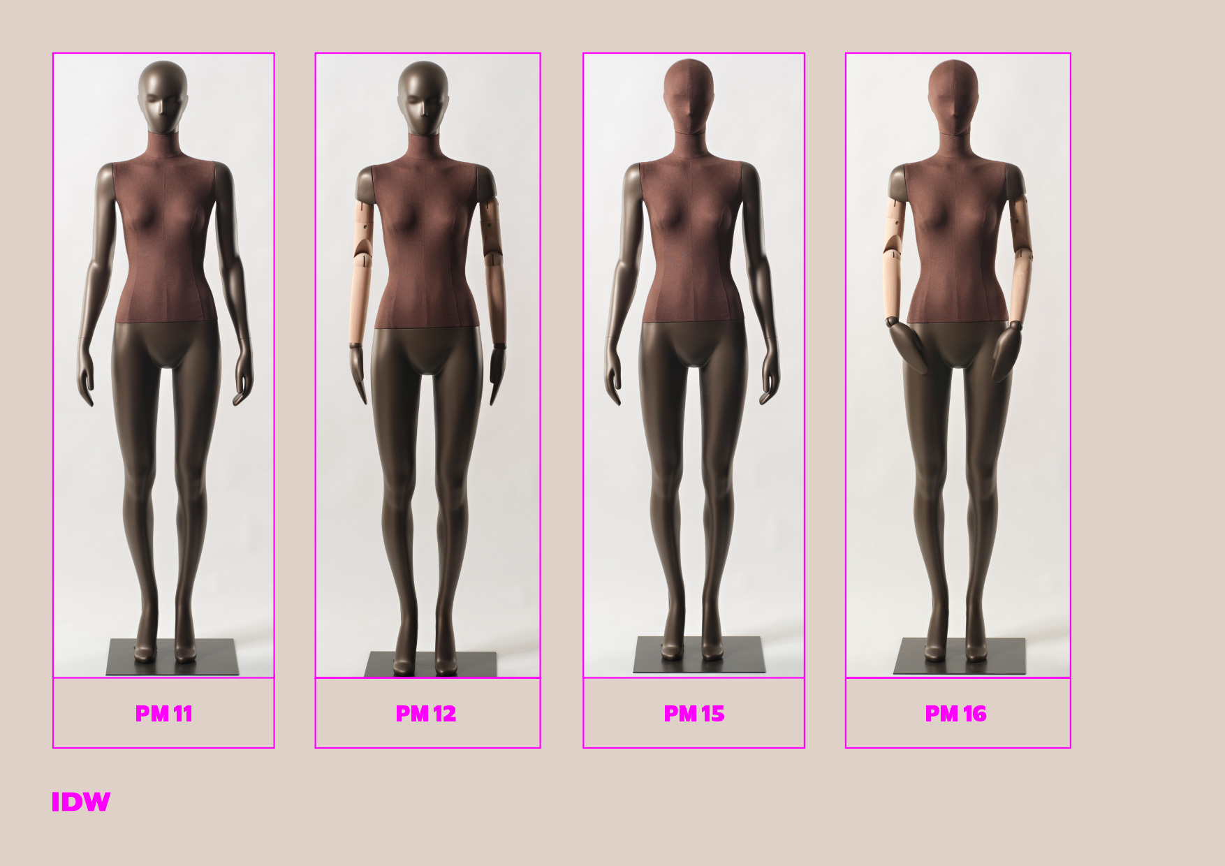
Task: Click the IDW logo text
Action: 81,802
